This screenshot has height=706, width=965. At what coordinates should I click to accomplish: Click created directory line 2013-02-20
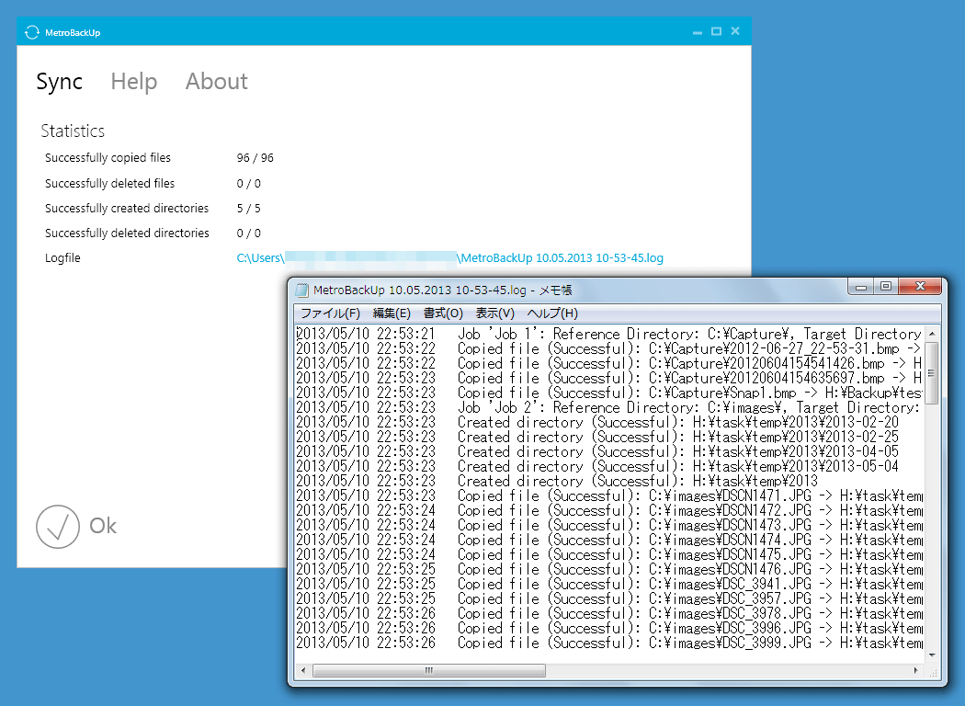[597, 422]
